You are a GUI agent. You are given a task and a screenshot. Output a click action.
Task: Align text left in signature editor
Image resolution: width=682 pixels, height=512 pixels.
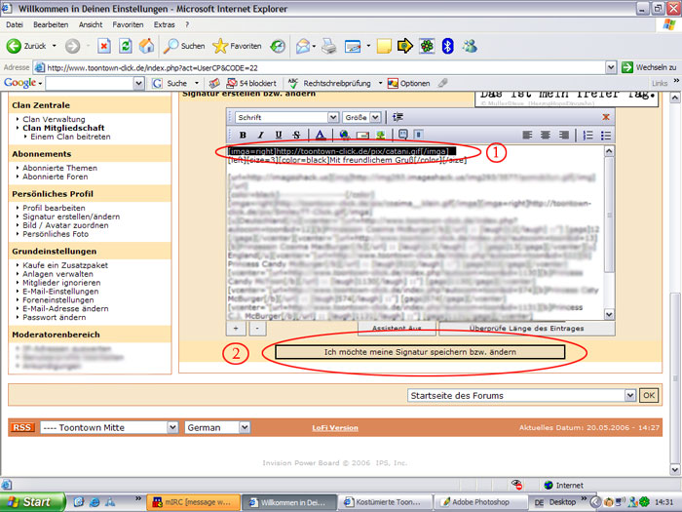527,135
